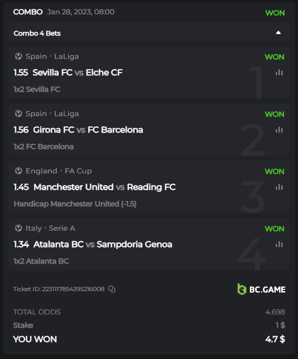Open Atalanta BC vs Sampdoria Genoa match

coord(103,244)
